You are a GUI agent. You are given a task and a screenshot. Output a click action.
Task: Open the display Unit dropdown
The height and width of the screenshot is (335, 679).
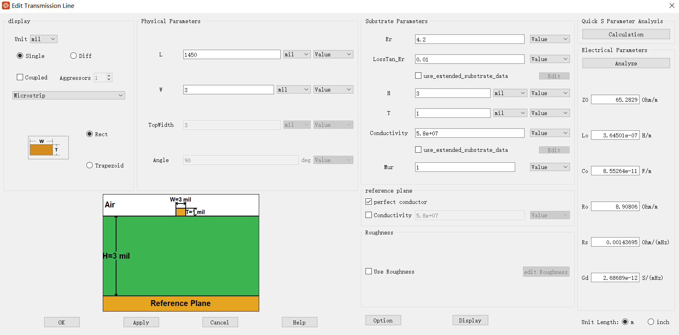[x=44, y=39]
